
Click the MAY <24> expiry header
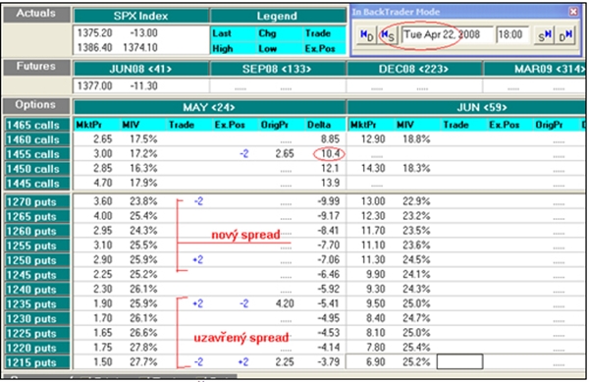[x=209, y=107]
